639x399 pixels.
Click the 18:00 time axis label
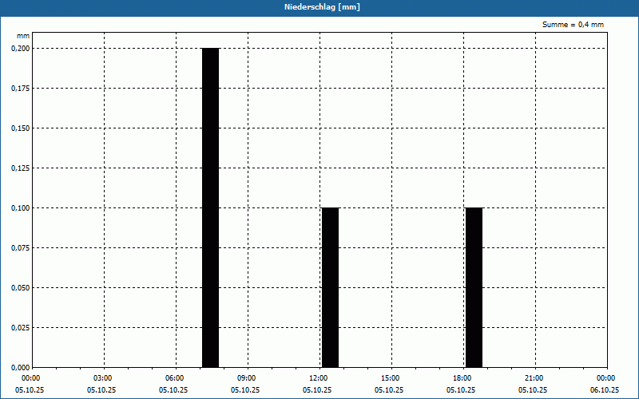point(462,378)
